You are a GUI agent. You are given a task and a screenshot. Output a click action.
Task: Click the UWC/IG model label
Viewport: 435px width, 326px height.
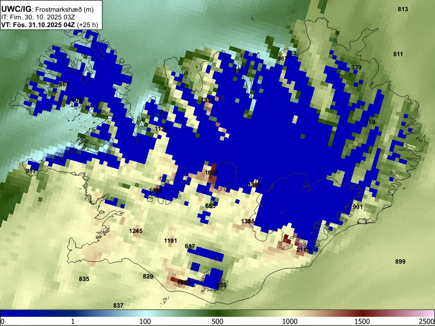(x=16, y=9)
